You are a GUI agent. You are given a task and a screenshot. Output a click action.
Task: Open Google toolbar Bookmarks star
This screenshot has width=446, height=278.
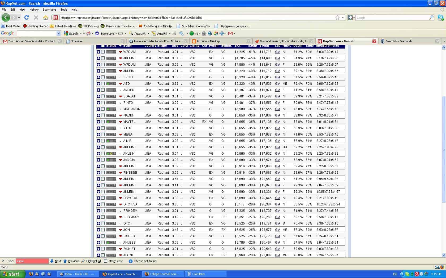pyautogui.click(x=97, y=33)
